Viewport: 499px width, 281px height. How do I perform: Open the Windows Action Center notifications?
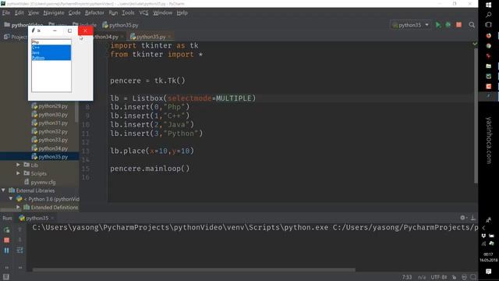pyautogui.click(x=489, y=272)
